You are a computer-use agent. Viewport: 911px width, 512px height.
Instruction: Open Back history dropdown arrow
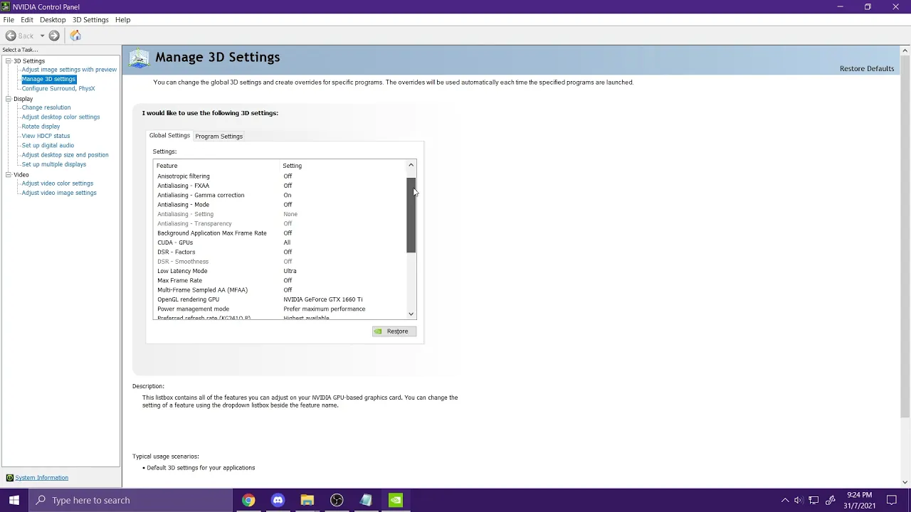pyautogui.click(x=42, y=36)
